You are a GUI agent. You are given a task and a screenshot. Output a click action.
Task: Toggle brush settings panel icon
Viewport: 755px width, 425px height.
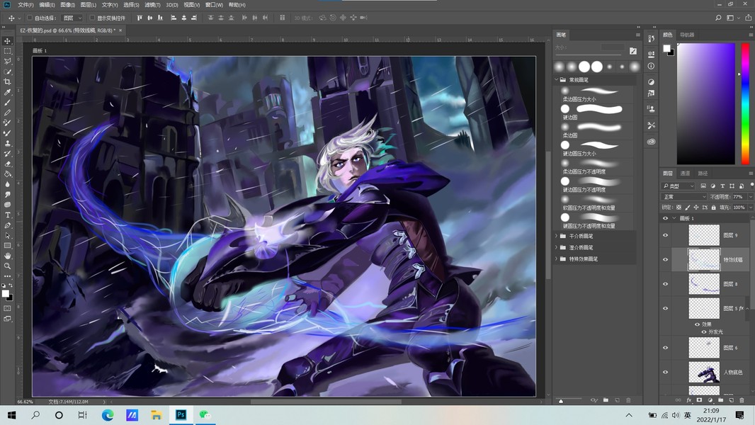tap(632, 50)
